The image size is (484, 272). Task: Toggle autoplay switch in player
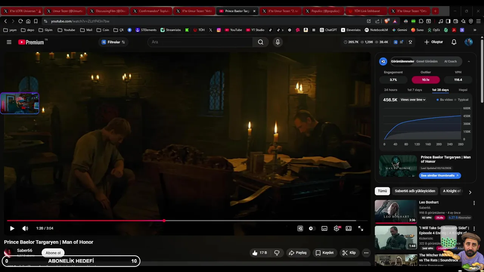pyautogui.click(x=311, y=228)
